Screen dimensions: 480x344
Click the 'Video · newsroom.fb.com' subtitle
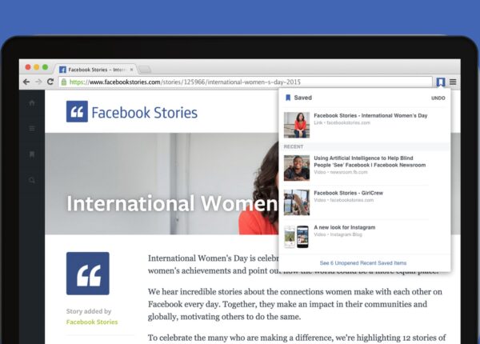point(341,172)
